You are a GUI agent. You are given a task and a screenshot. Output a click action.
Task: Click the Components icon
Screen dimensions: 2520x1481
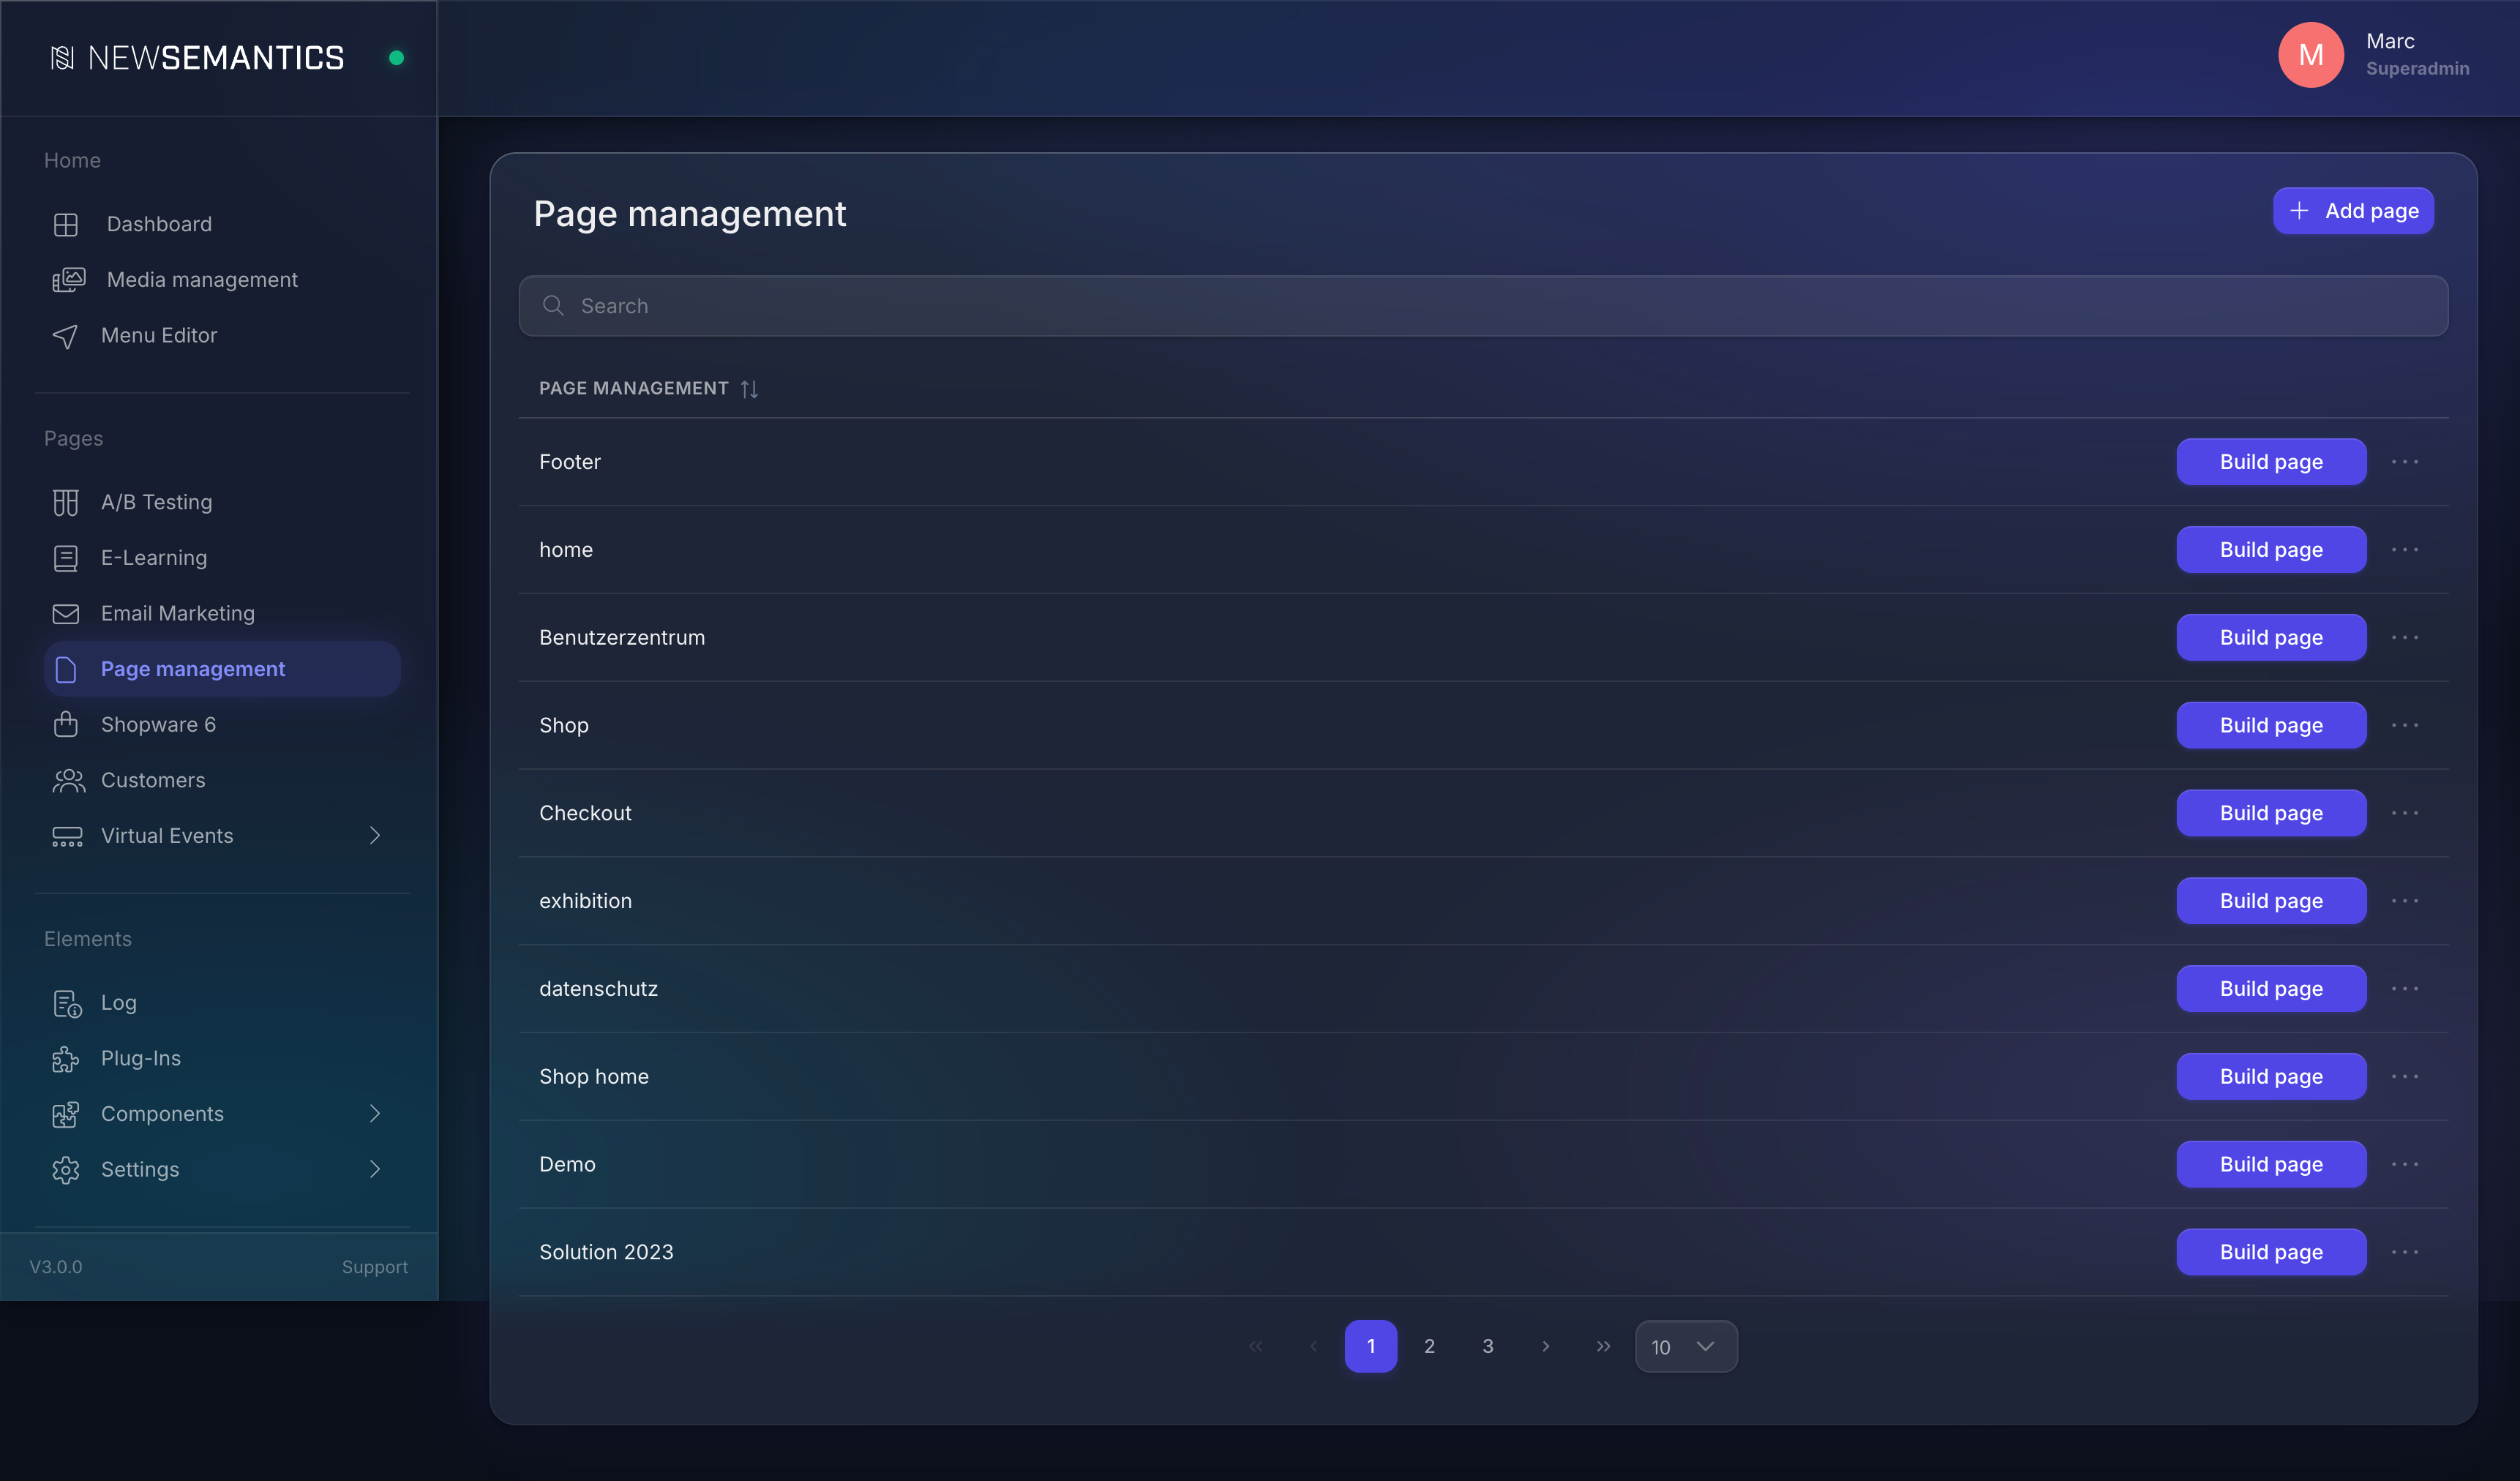66,1114
